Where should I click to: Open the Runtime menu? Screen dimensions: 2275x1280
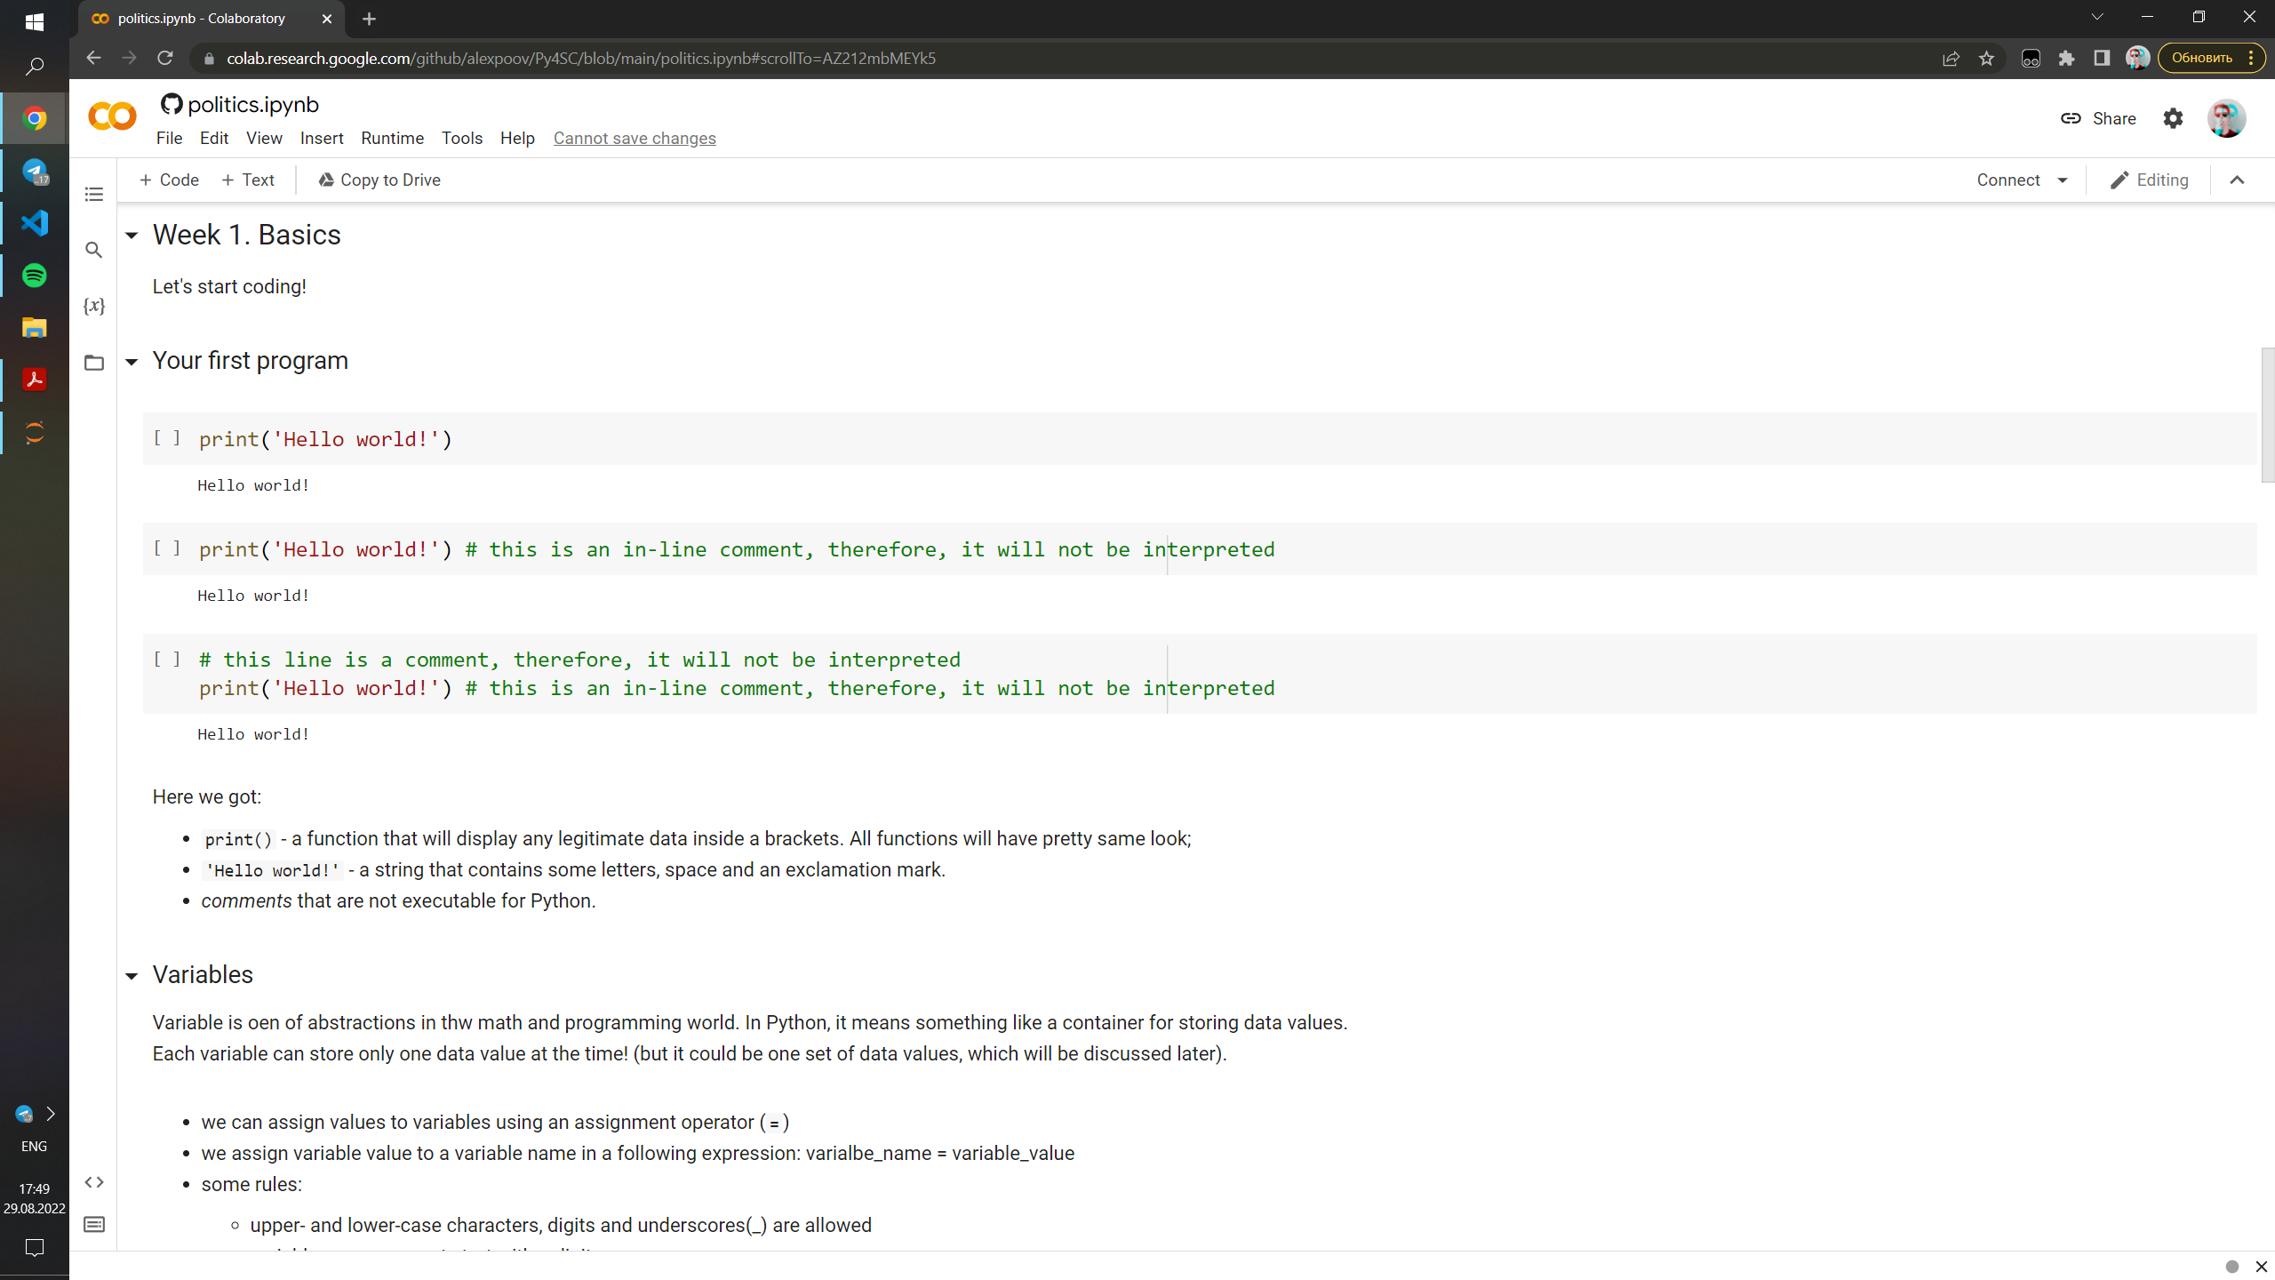pyautogui.click(x=392, y=138)
